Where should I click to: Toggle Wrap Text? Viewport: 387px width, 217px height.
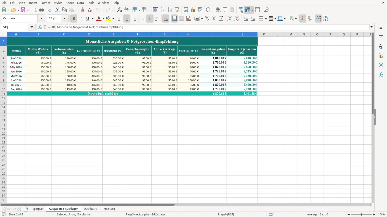click(x=166, y=19)
